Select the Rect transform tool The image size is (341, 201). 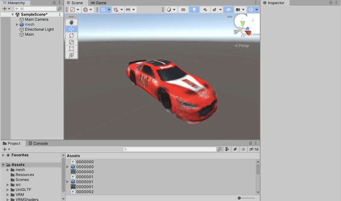click(71, 48)
